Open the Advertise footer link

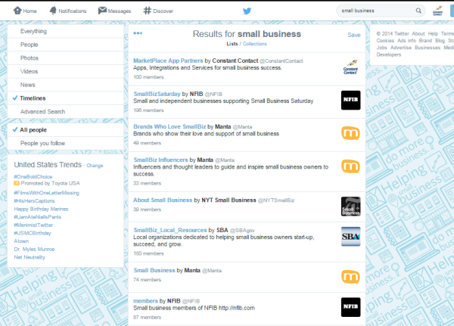click(x=401, y=48)
